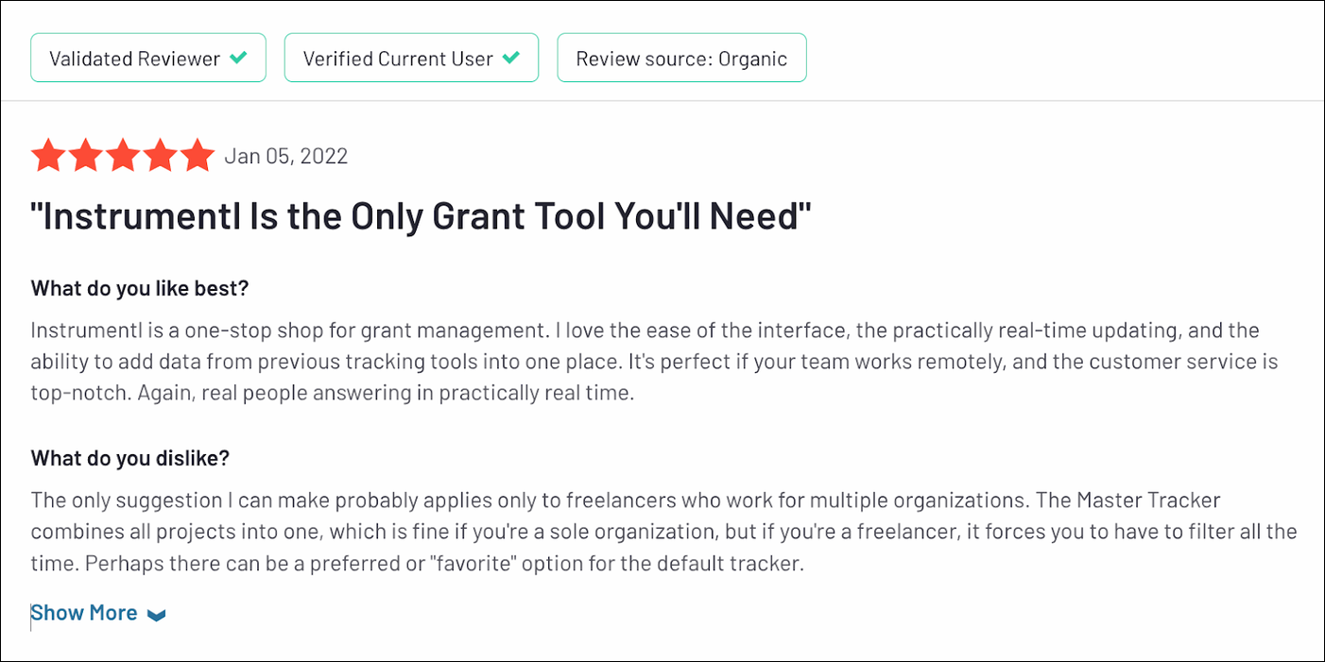
Task: Expand the review with Show More
Action: 98,613
